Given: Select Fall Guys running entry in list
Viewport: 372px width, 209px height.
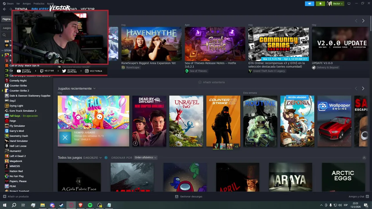Looking at the screenshot, I should tap(24, 116).
